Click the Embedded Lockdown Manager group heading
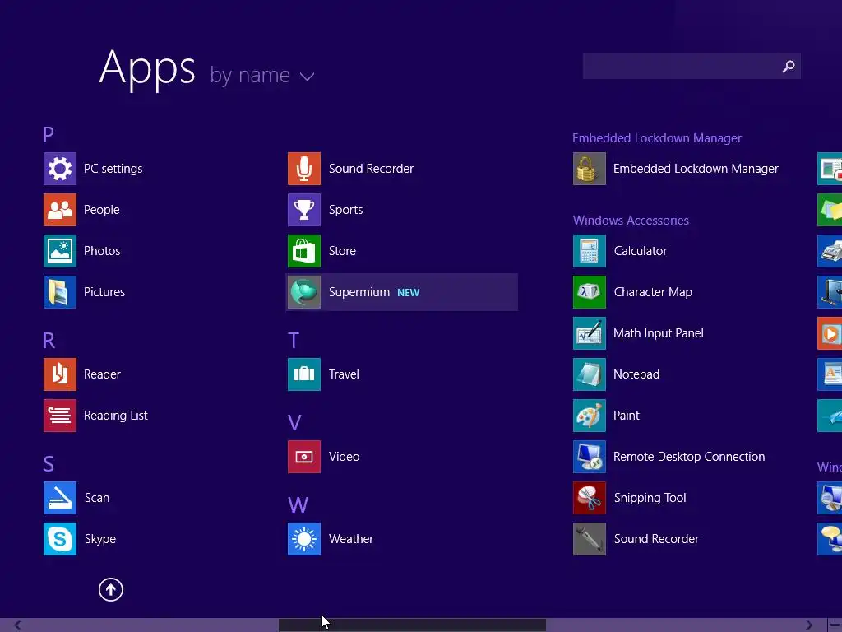This screenshot has height=632, width=842. coord(657,138)
